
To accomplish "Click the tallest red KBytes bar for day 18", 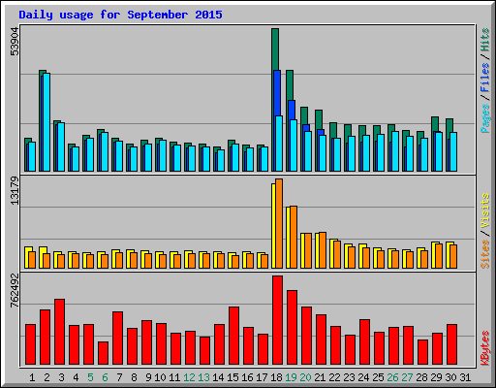I will [277, 320].
